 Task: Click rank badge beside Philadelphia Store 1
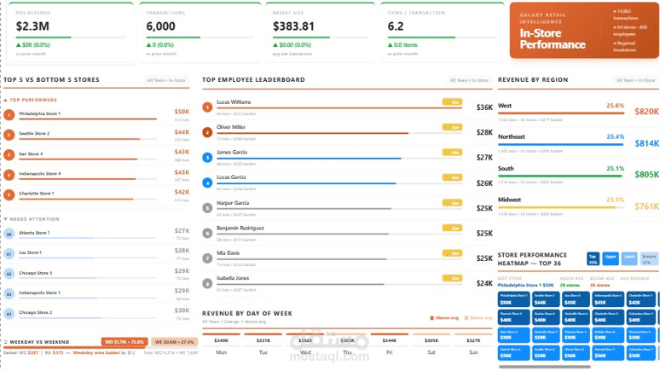click(x=9, y=114)
